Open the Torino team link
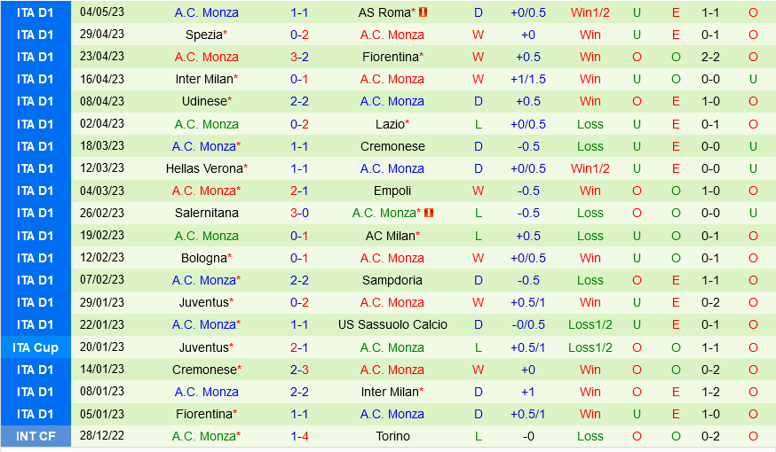Image resolution: width=776 pixels, height=452 pixels. tap(392, 436)
